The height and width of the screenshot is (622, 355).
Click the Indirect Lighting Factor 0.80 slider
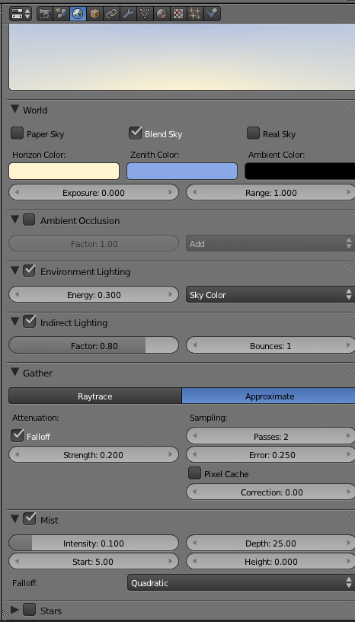(x=94, y=345)
